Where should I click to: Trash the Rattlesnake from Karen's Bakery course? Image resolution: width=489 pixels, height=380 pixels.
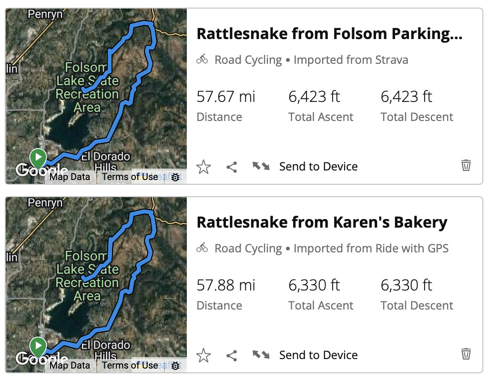[466, 354]
